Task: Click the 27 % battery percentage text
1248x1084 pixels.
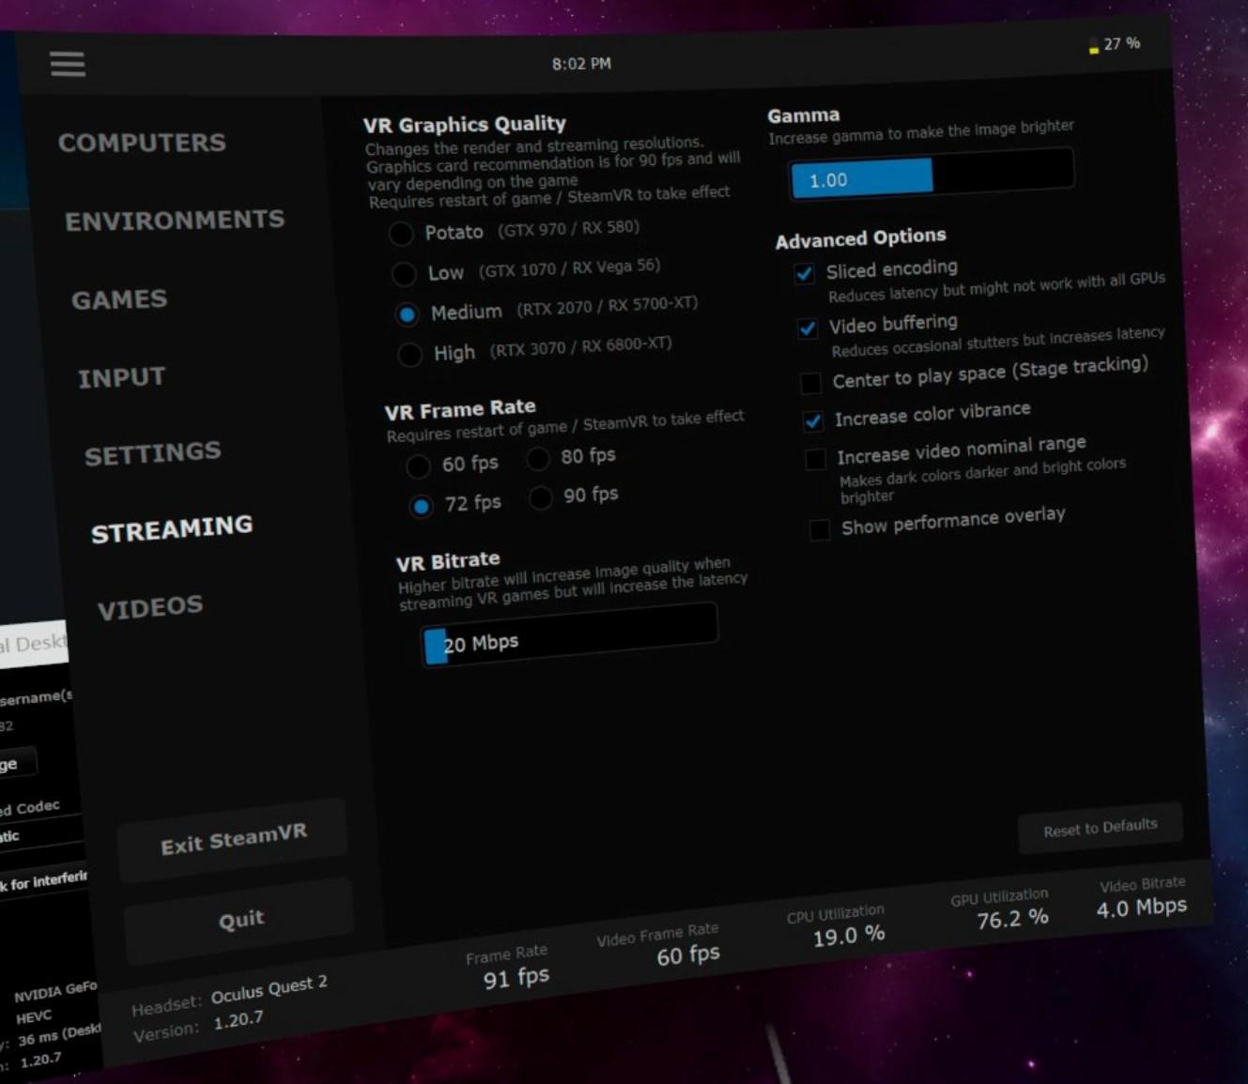Action: click(1122, 44)
